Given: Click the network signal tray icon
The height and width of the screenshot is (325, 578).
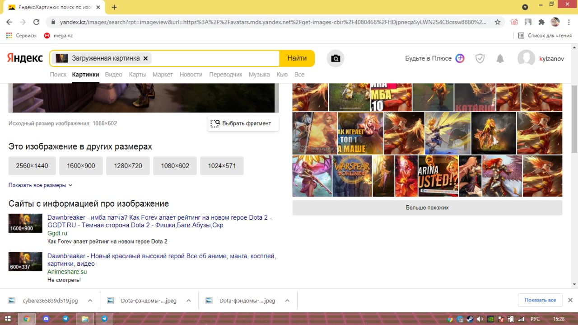Looking at the screenshot, I should 521,319.
